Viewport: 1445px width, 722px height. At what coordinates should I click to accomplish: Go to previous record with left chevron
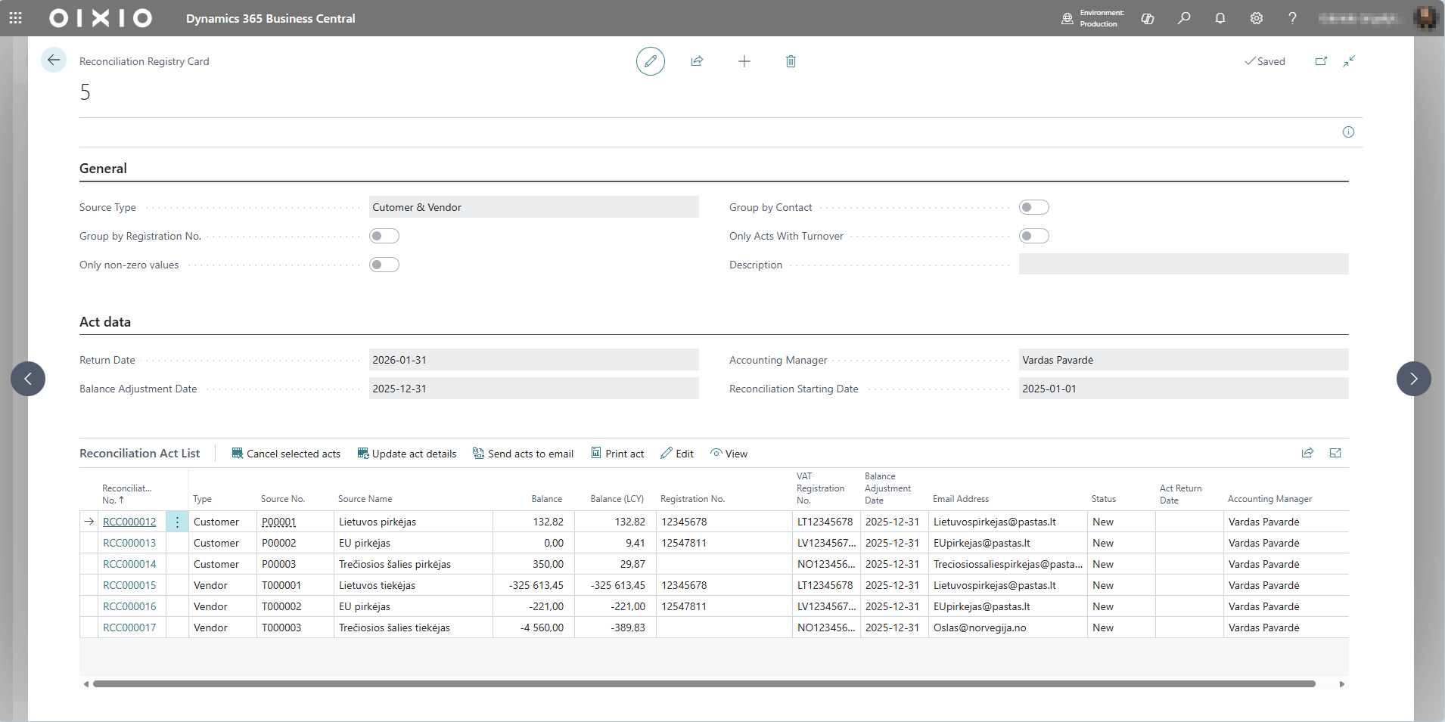28,379
